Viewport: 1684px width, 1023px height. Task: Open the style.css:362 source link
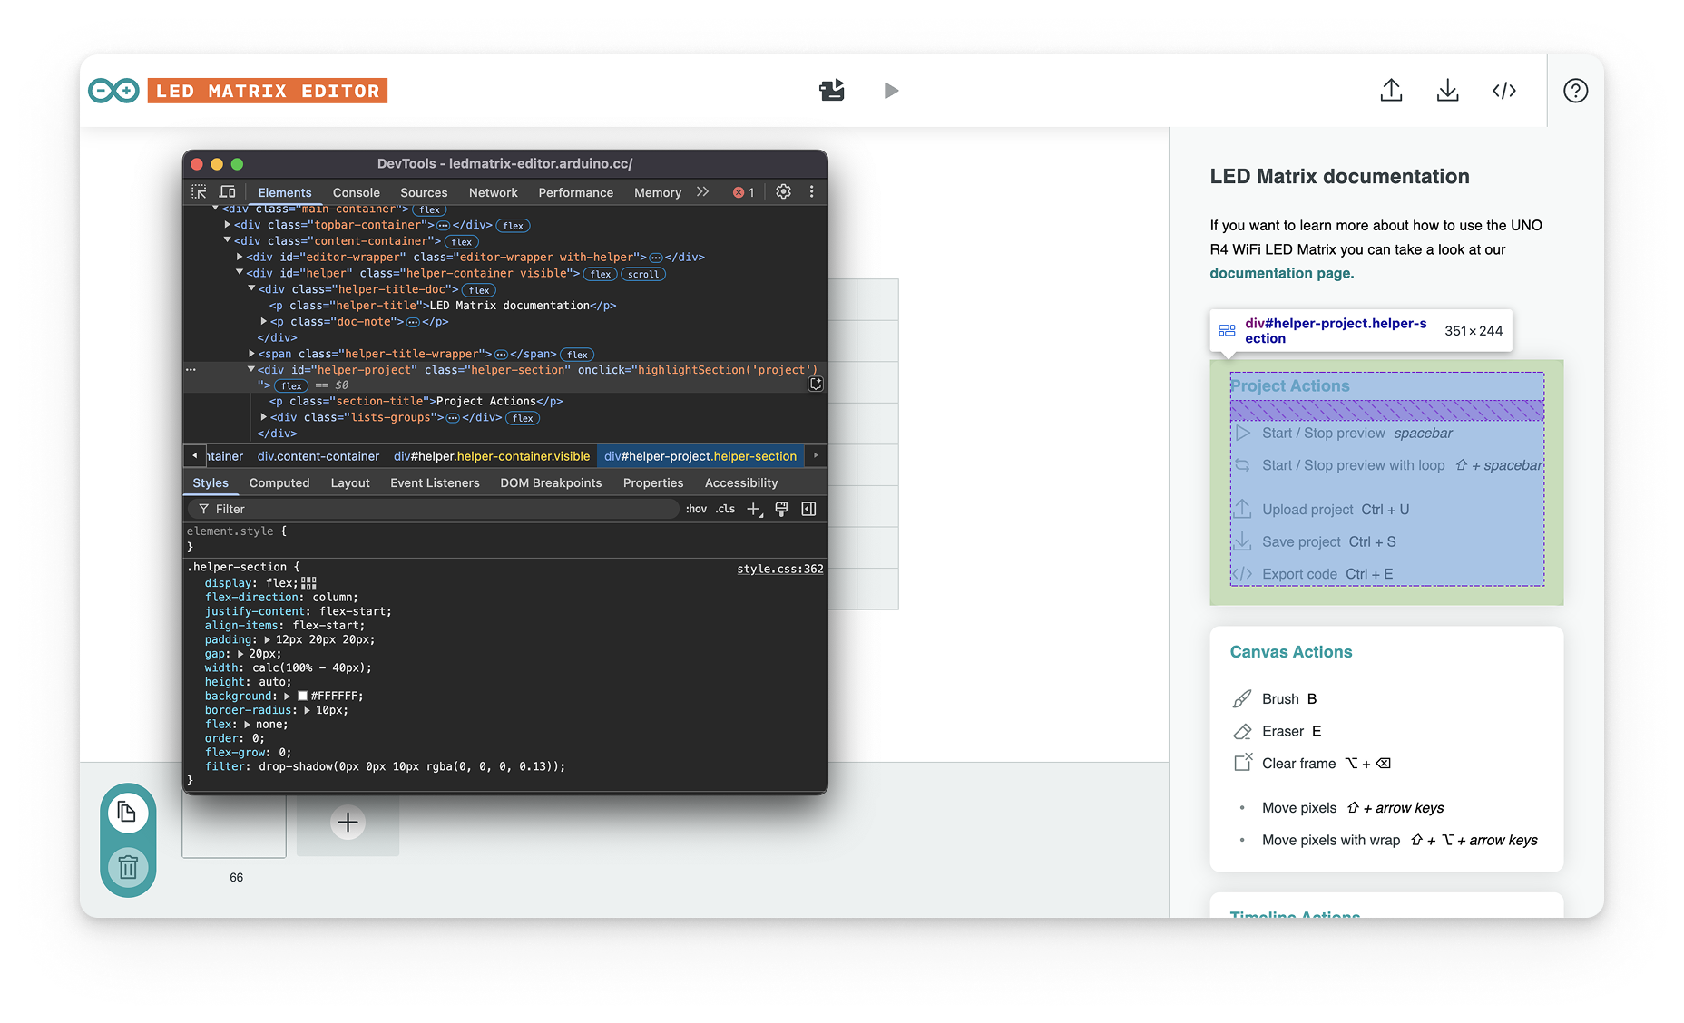(x=780, y=569)
